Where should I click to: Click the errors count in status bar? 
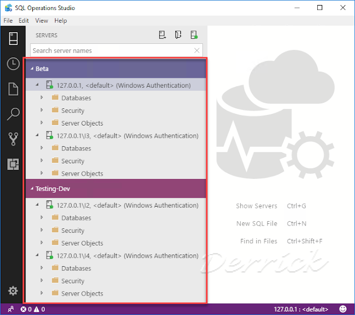click(x=26, y=309)
